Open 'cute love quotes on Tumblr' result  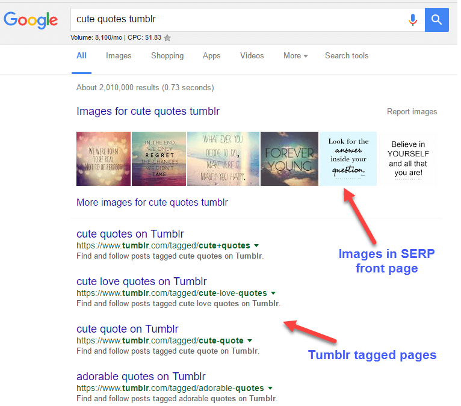pyautogui.click(x=141, y=281)
